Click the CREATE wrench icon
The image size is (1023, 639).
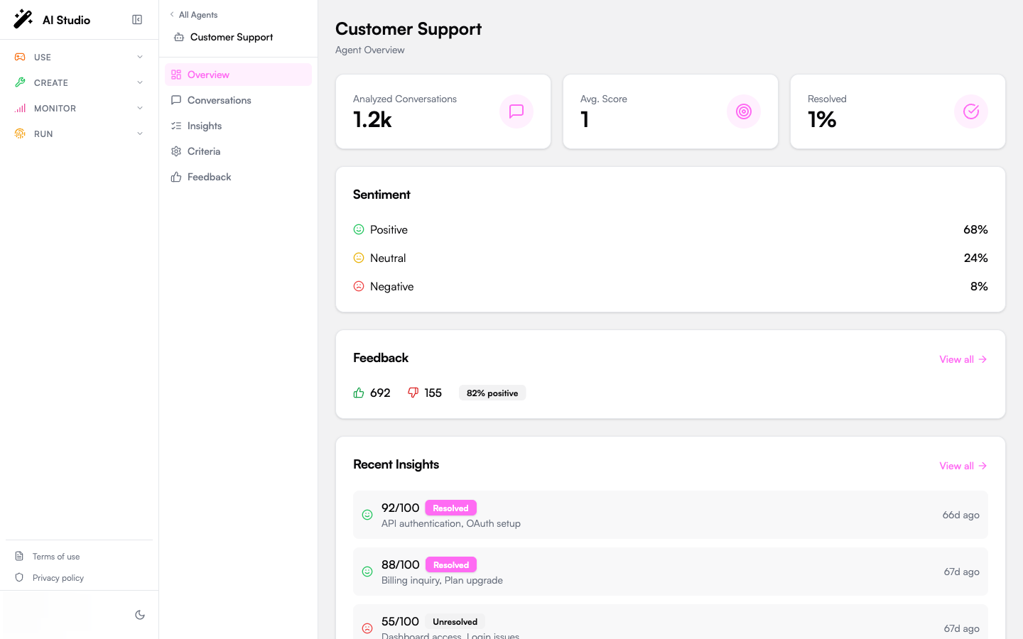20,82
